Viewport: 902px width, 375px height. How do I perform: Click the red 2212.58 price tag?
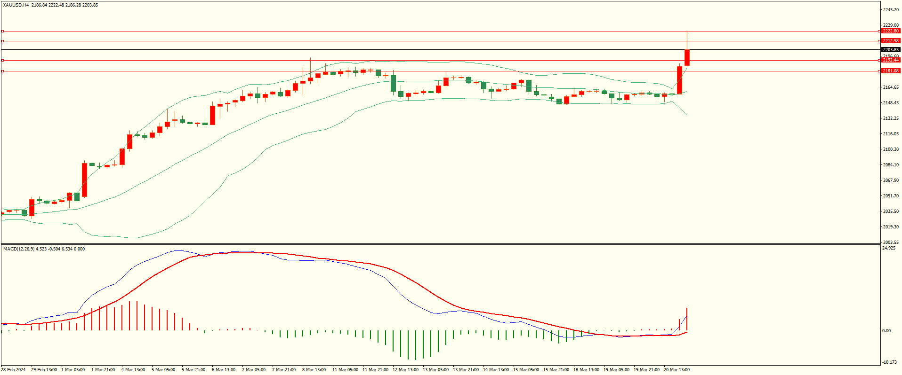coord(891,41)
